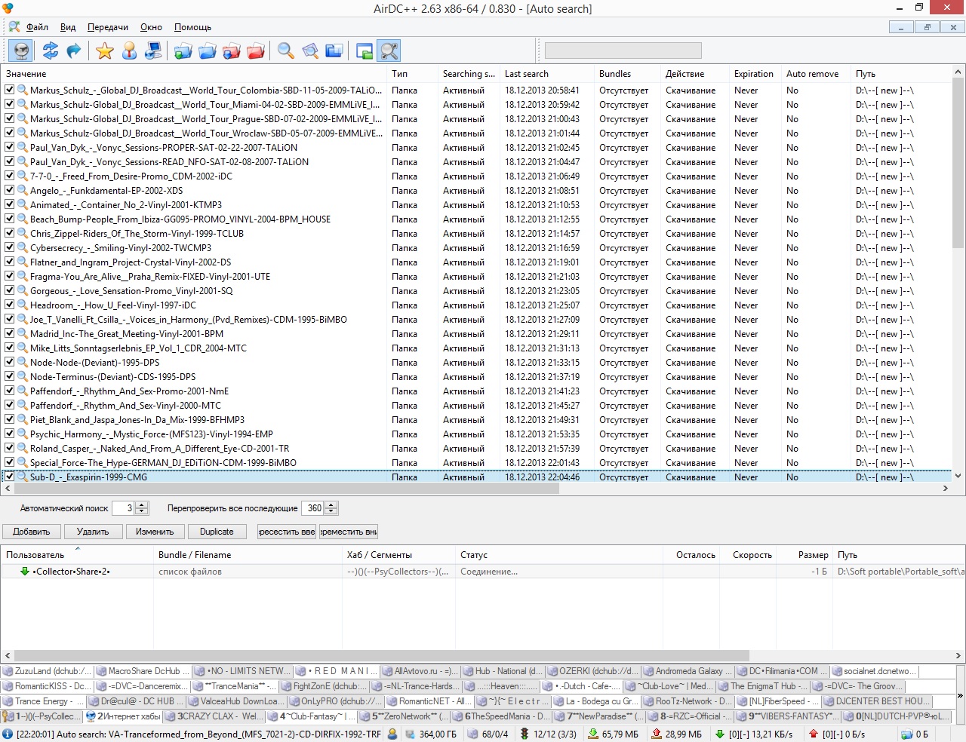The width and height of the screenshot is (966, 742).
Task: Toggle checkbox for Cybersecrecy_-_Smiling-Vinyl-2002-TWCMP3
Action: click(x=10, y=247)
